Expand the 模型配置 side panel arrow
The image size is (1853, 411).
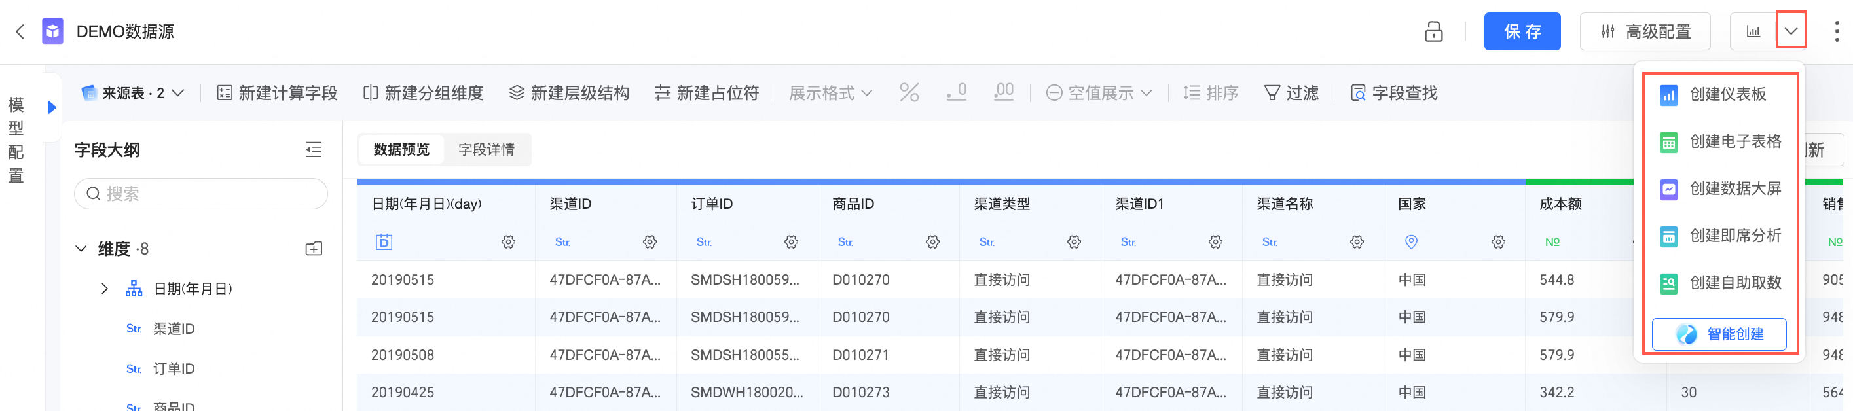click(52, 108)
